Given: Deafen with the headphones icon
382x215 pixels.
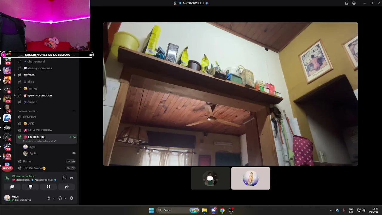Looking at the screenshot, I should tap(60, 198).
